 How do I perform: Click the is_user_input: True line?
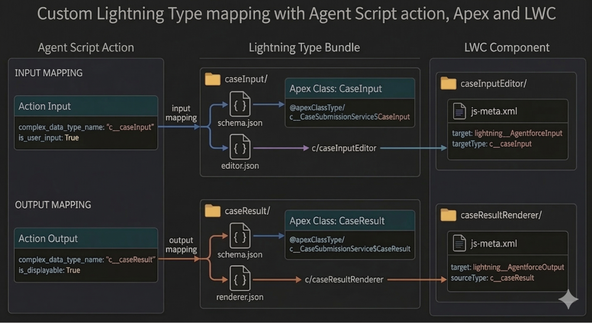pyautogui.click(x=49, y=138)
